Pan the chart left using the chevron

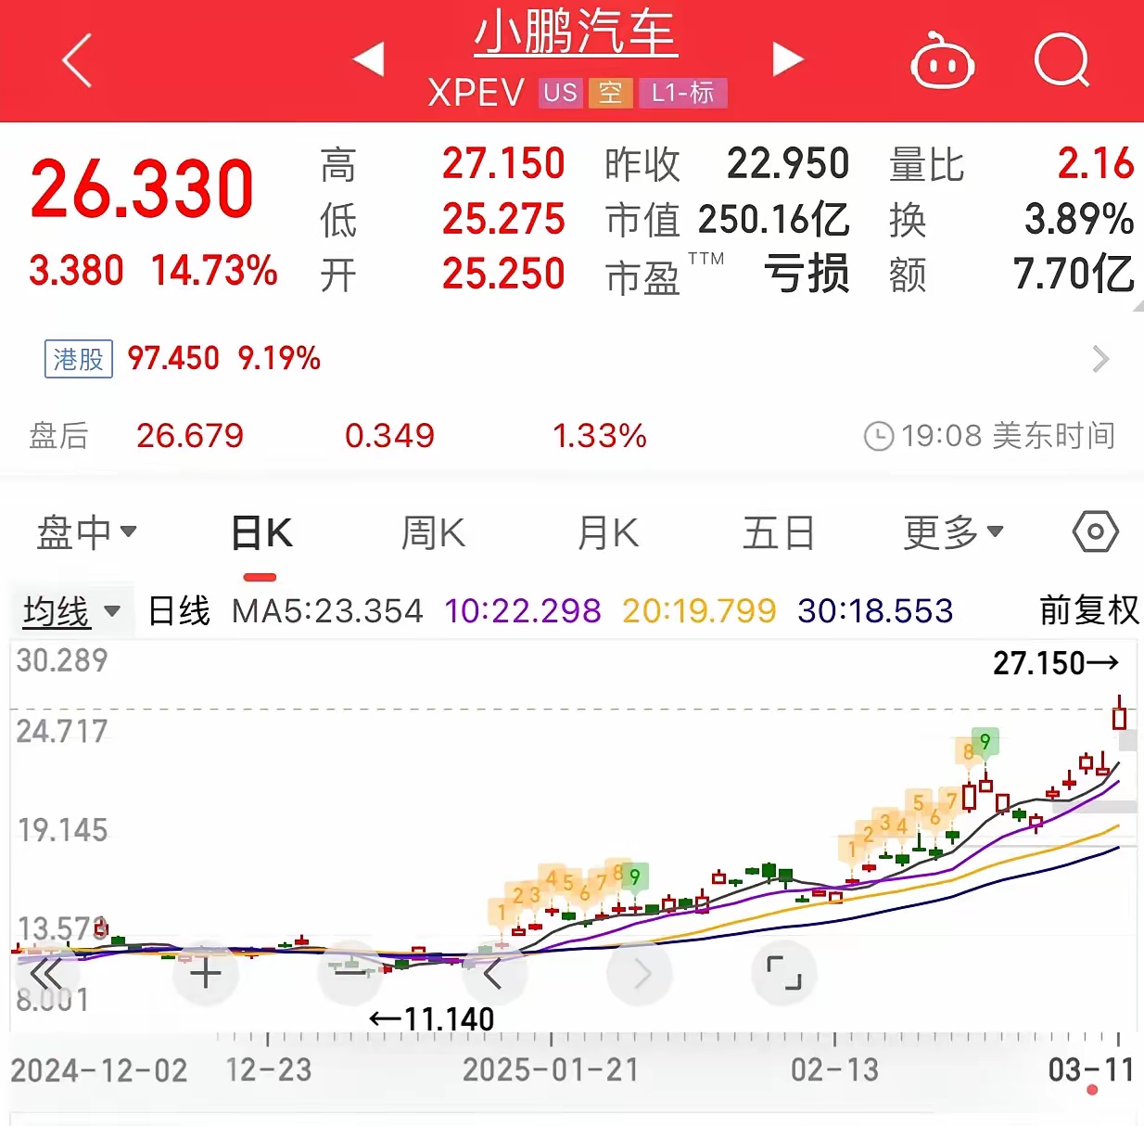(494, 974)
